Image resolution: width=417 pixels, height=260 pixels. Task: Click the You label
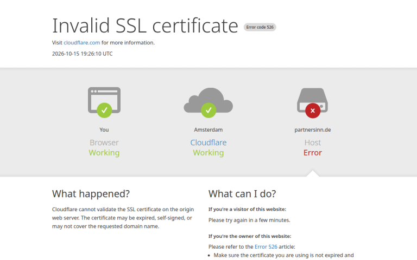click(x=104, y=130)
